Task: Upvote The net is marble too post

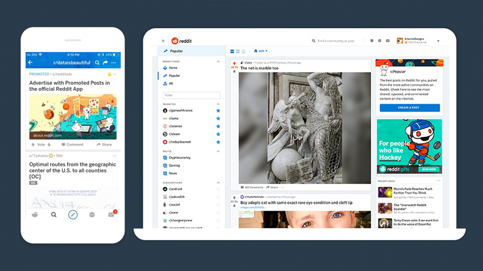Action: pyautogui.click(x=234, y=63)
